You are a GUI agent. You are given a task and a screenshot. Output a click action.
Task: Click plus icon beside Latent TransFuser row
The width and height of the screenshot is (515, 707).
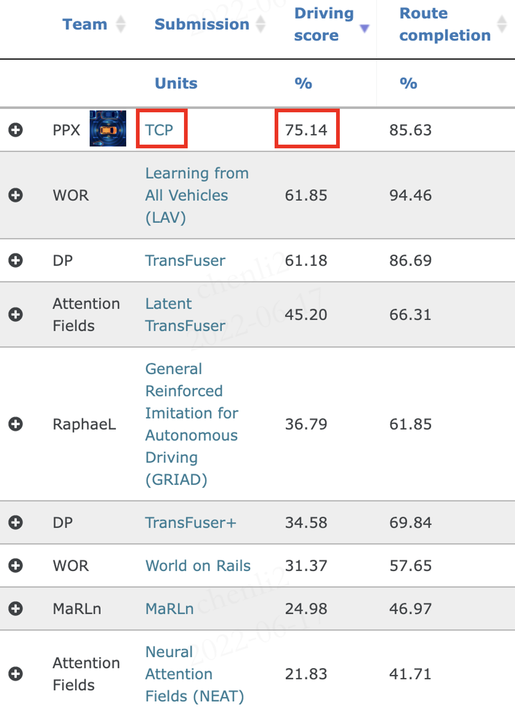point(16,315)
